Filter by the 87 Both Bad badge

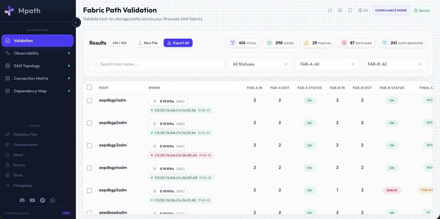[x=356, y=43]
